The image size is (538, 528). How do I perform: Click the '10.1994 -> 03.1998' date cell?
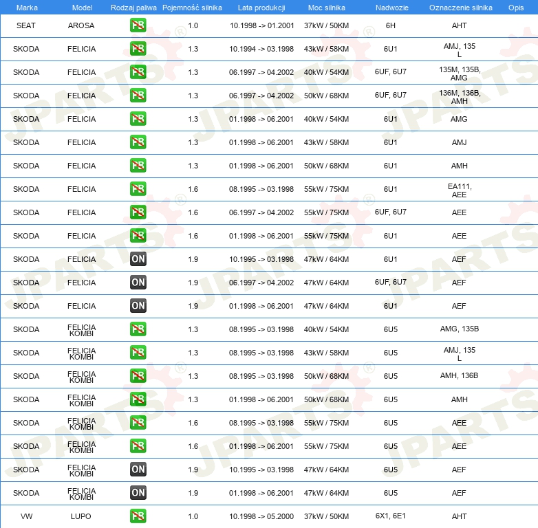tap(261, 49)
